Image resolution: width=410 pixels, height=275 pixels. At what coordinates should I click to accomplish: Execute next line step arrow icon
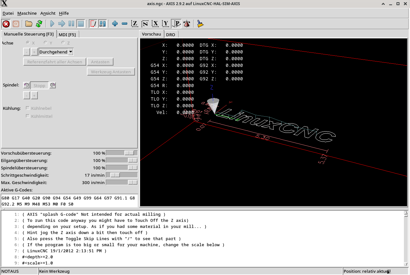click(62, 24)
